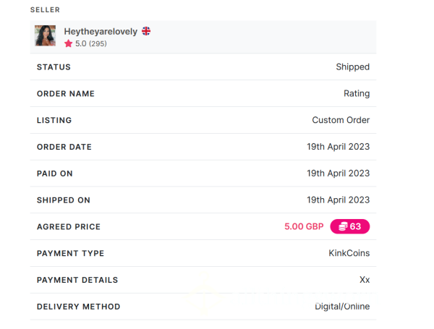Click the Xx payment details value

tap(365, 280)
